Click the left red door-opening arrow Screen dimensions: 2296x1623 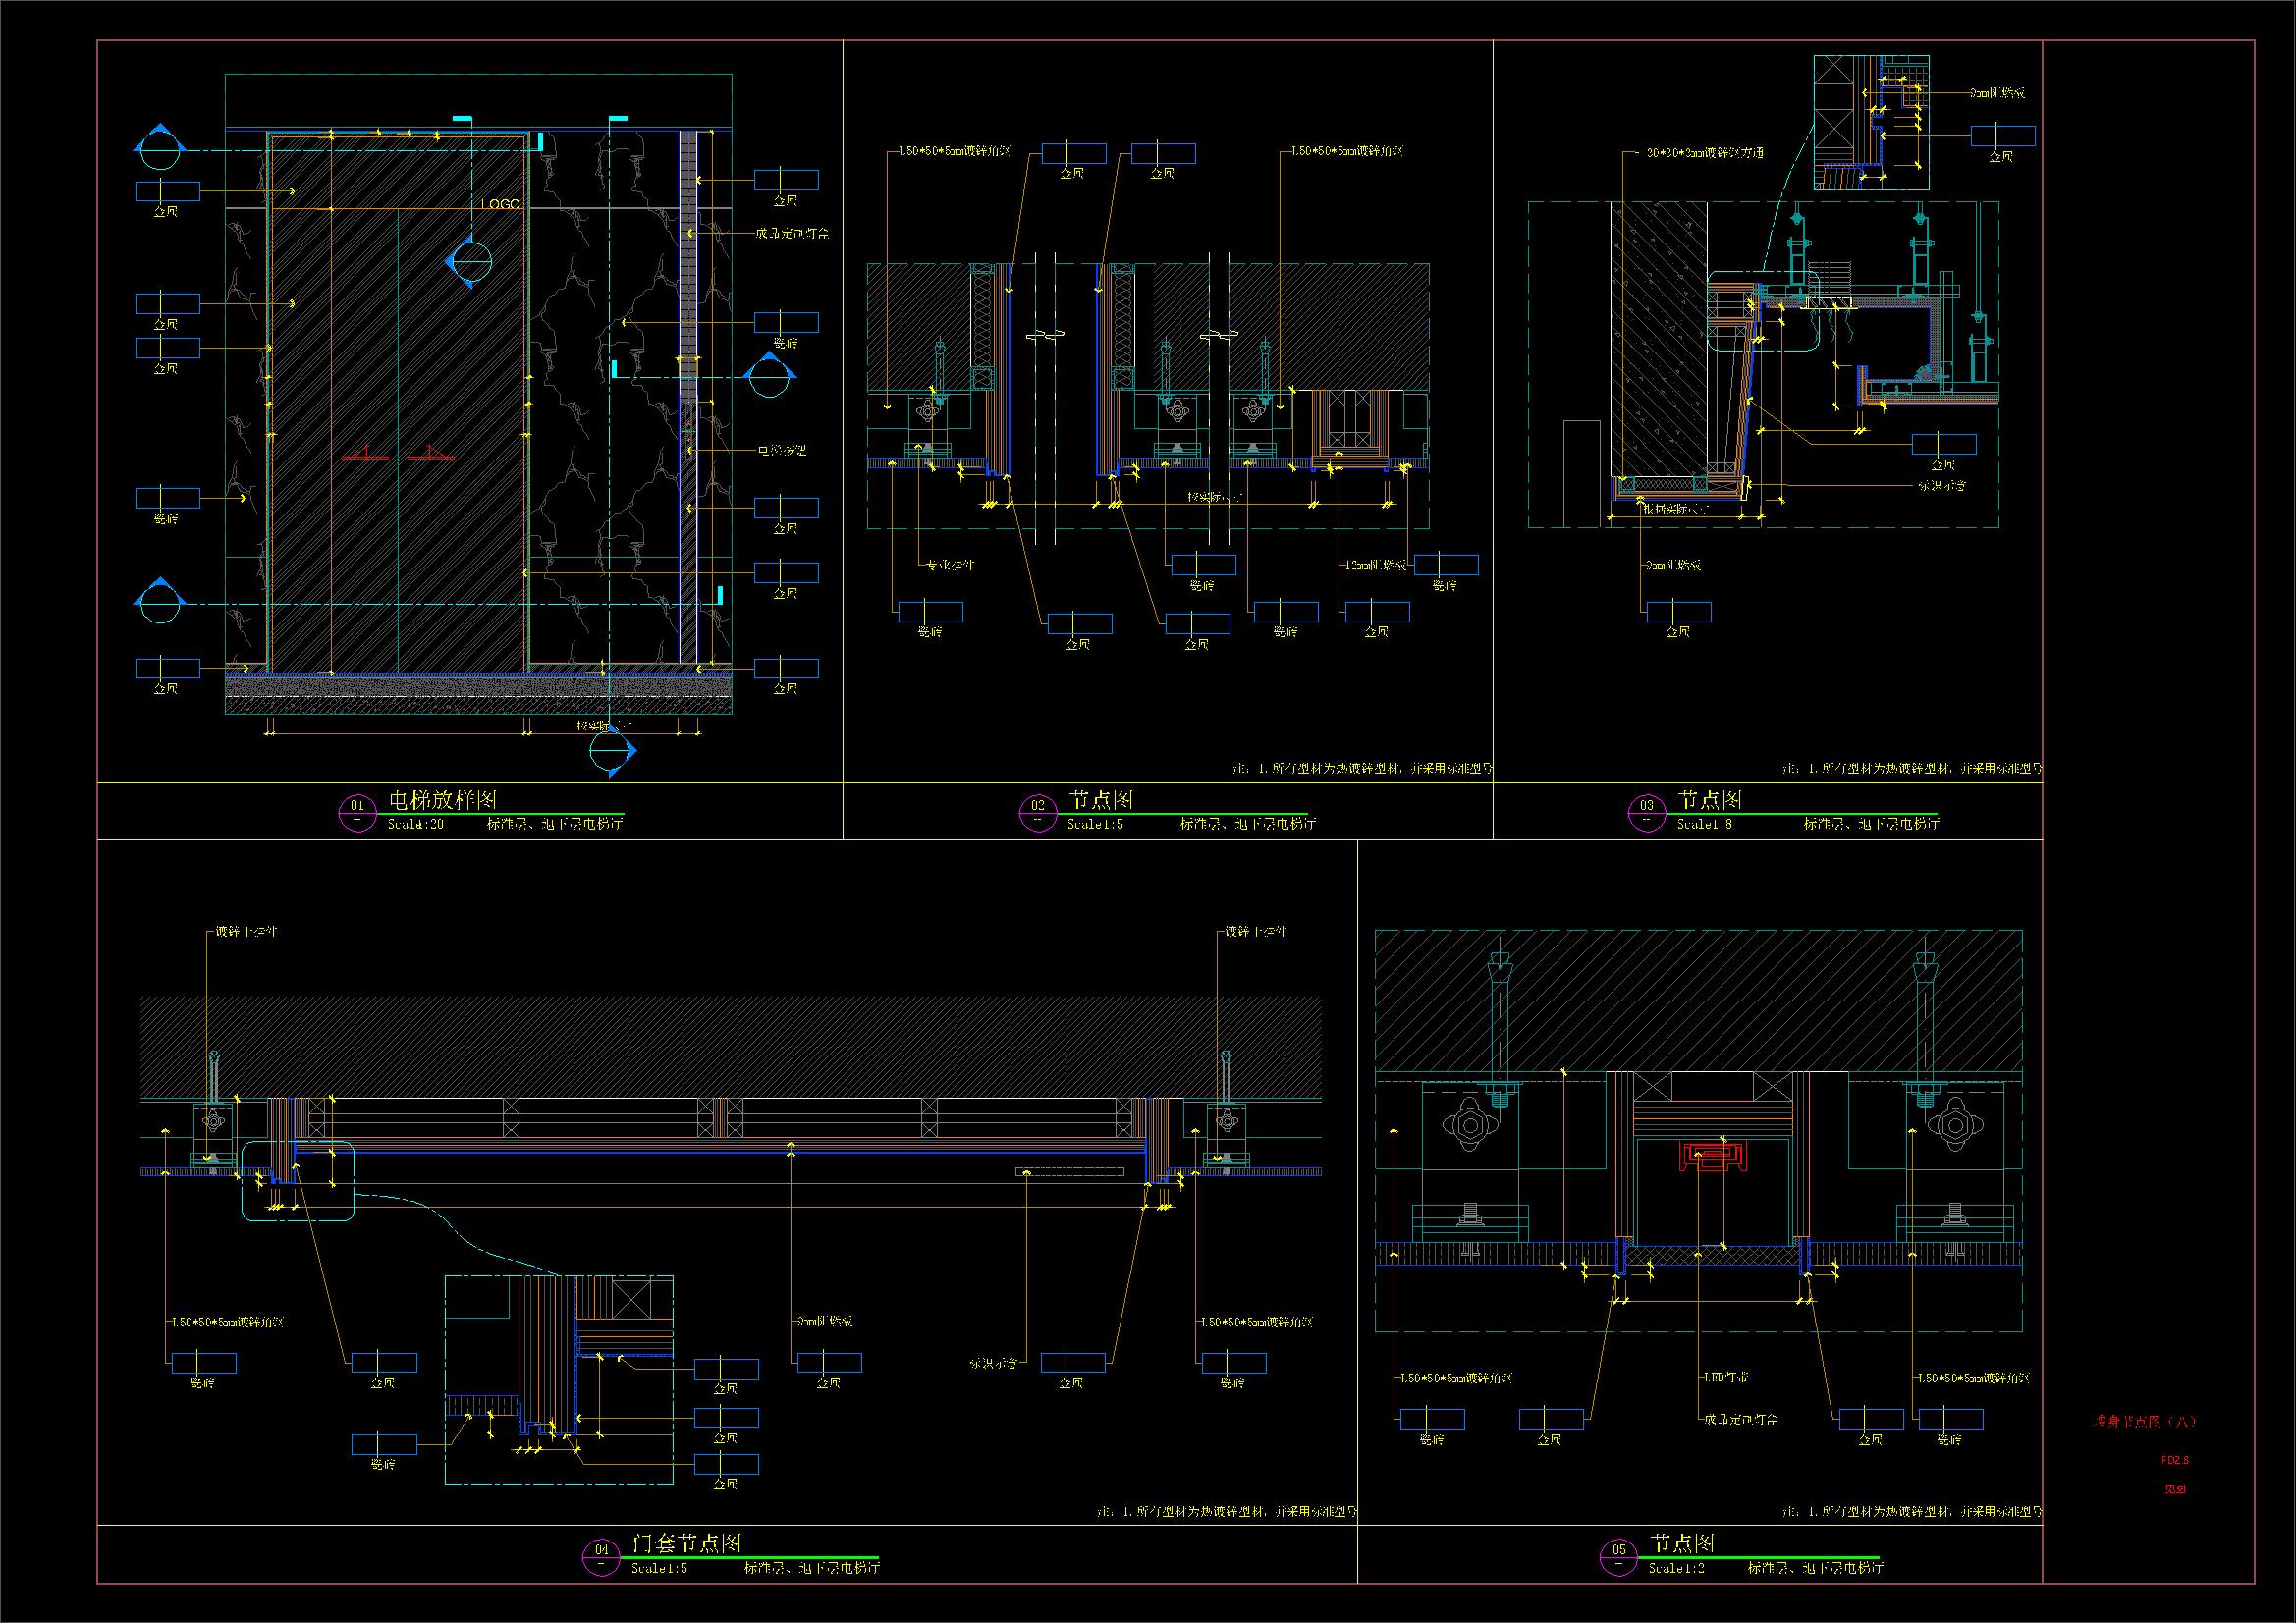coord(366,454)
